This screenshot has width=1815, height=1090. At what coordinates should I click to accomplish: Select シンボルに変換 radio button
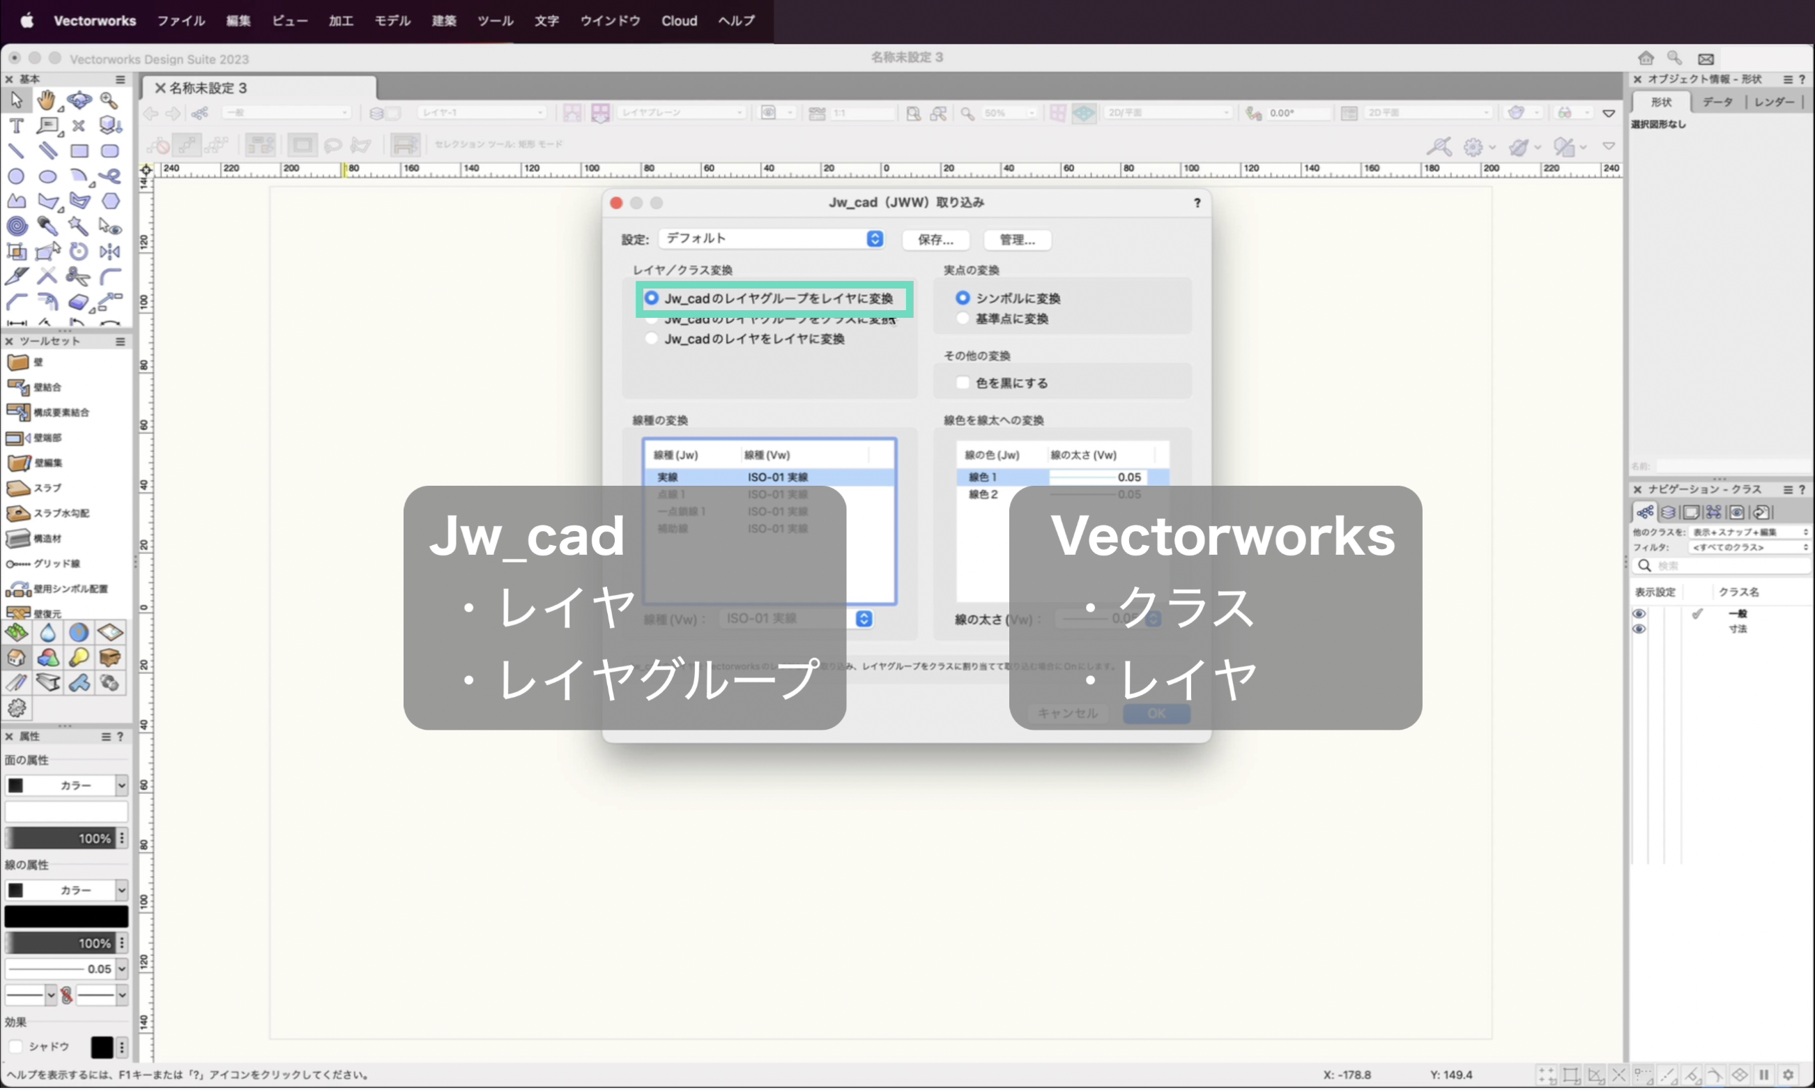963,298
